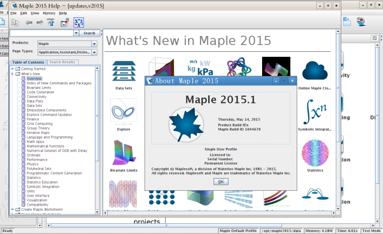
Task: Click the /opt/maple2015/data status entry
Action: [281, 231]
